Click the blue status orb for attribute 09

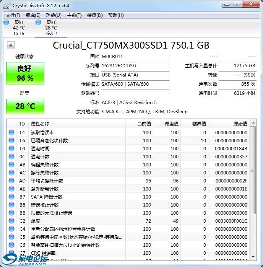coord(11,148)
